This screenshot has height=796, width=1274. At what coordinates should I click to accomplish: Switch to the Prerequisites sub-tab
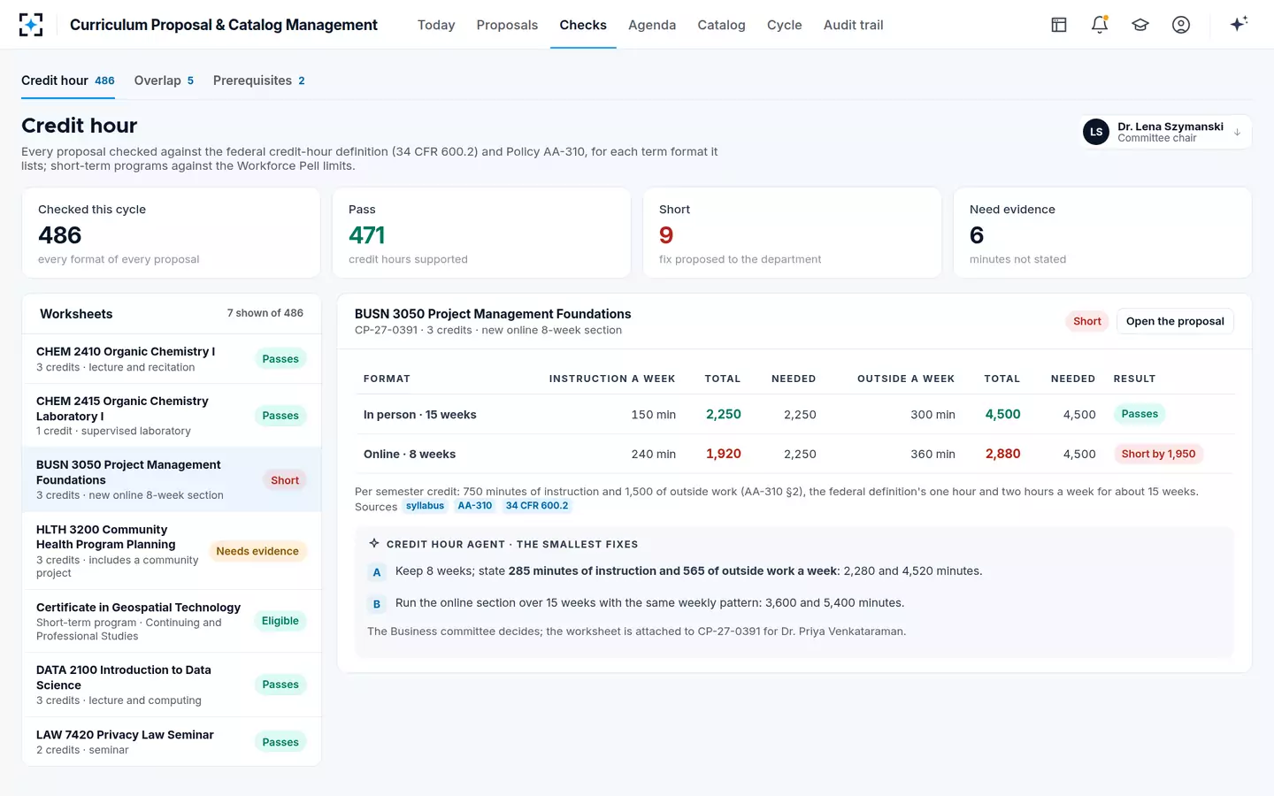(x=259, y=80)
